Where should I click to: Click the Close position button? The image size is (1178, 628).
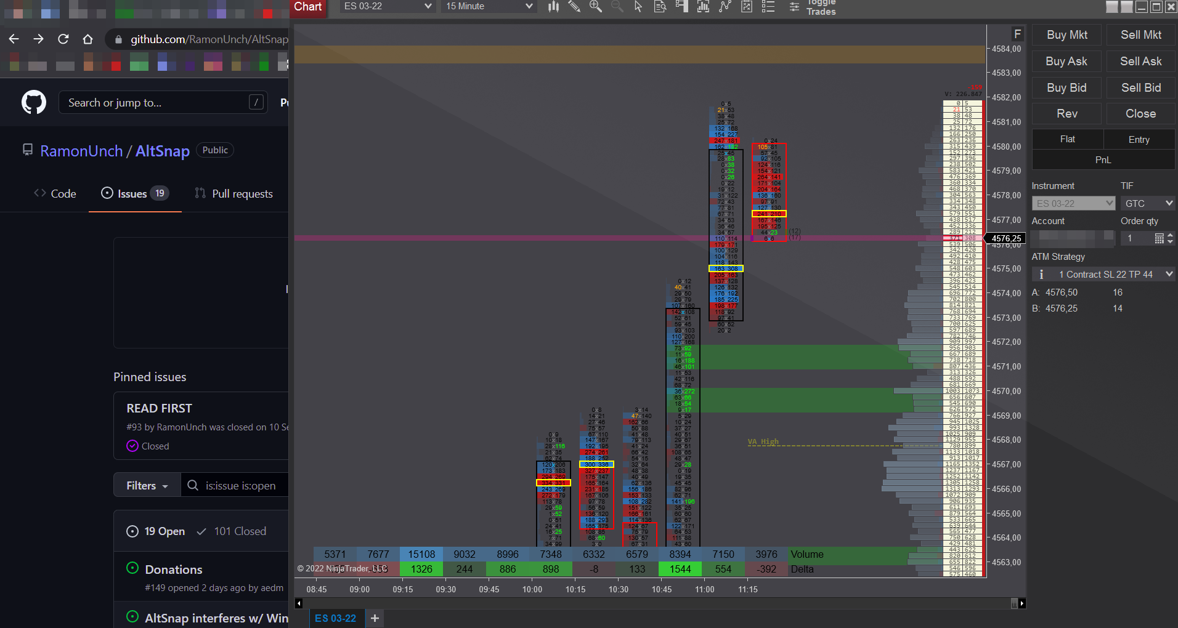1141,114
